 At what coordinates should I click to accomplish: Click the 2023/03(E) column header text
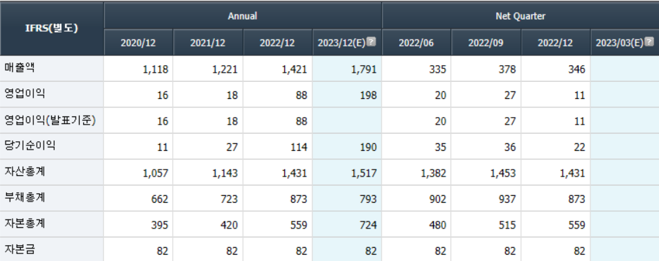click(x=620, y=43)
